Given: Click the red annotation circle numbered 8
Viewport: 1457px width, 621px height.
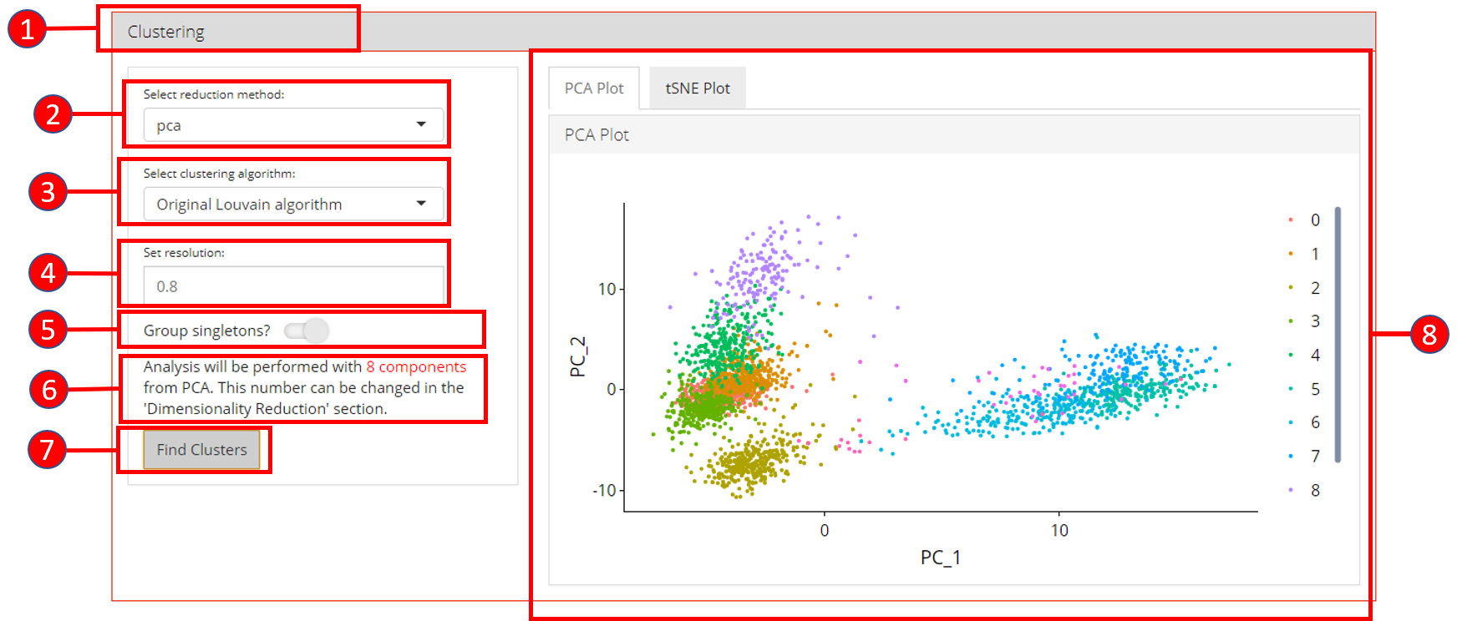Looking at the screenshot, I should pyautogui.click(x=1429, y=335).
